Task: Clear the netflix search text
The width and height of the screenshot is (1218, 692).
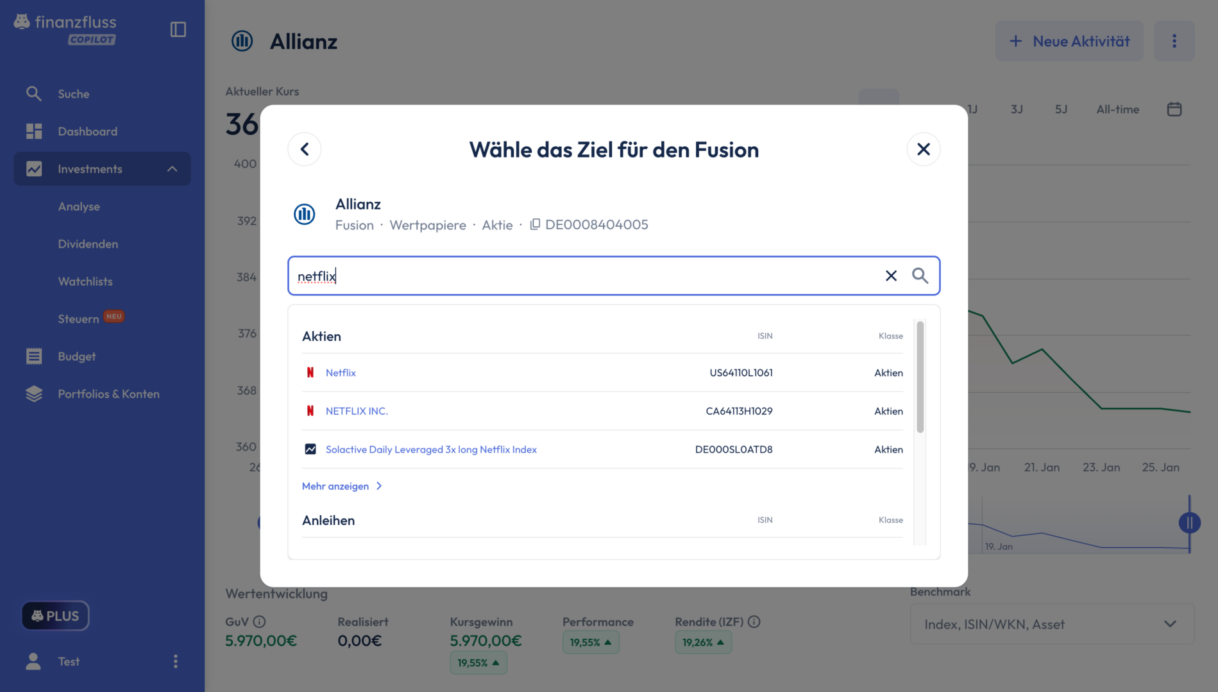Action: pyautogui.click(x=891, y=276)
